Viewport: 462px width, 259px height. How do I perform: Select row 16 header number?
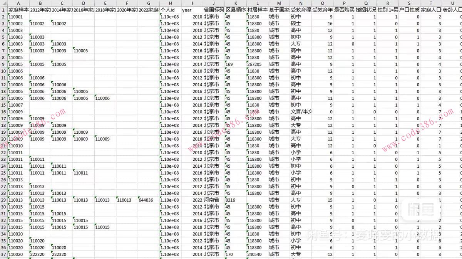pyautogui.click(x=3, y=112)
